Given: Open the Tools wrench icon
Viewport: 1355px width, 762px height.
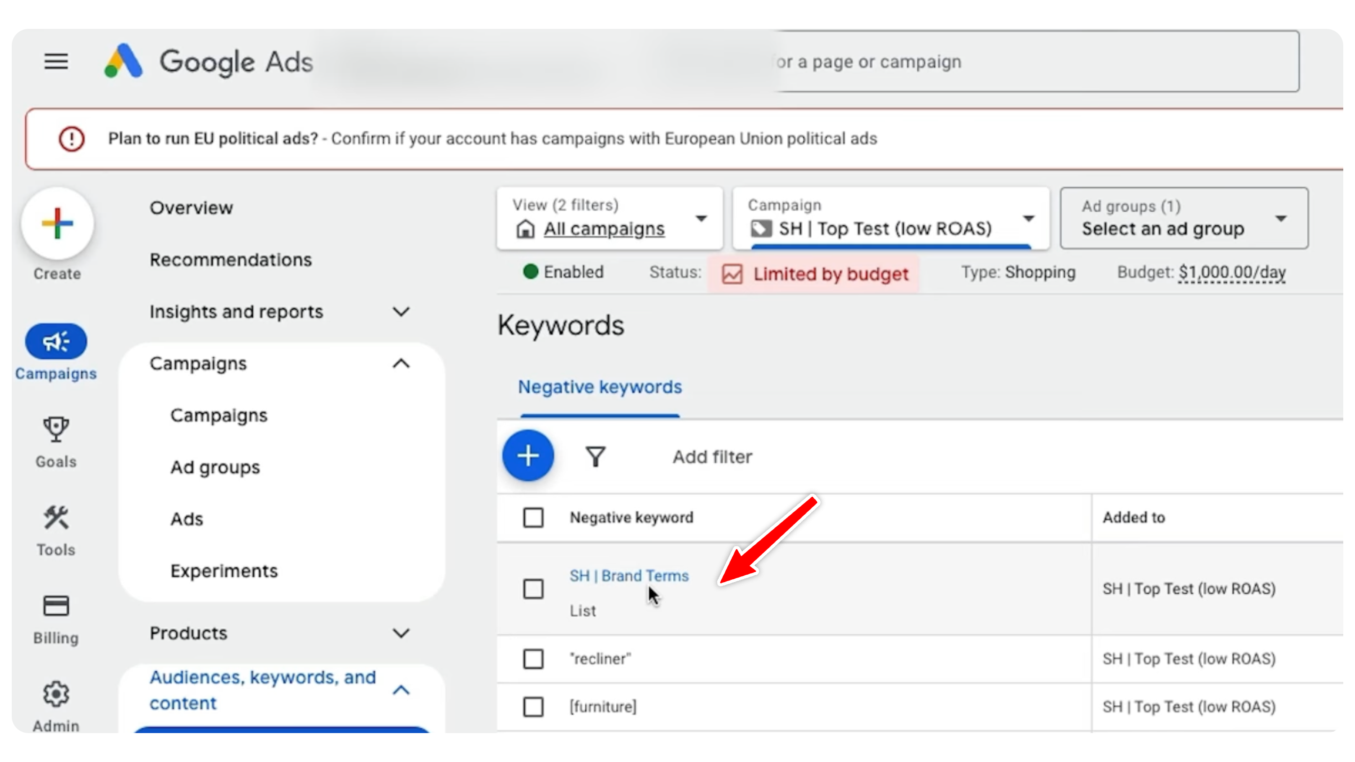Looking at the screenshot, I should click(56, 518).
